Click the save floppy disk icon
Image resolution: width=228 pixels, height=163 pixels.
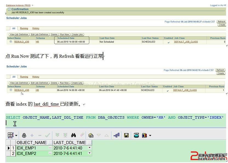(x=126, y=135)
